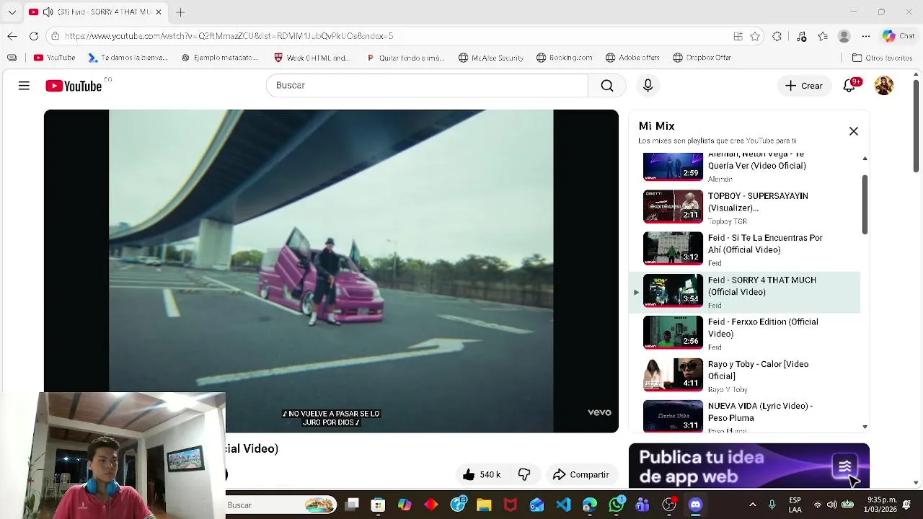The width and height of the screenshot is (923, 519).
Task: Open the YouTube bookmark in favorites bar
Action: click(54, 58)
